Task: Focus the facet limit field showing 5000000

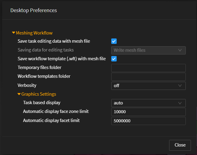Action: pyautogui.click(x=148, y=121)
